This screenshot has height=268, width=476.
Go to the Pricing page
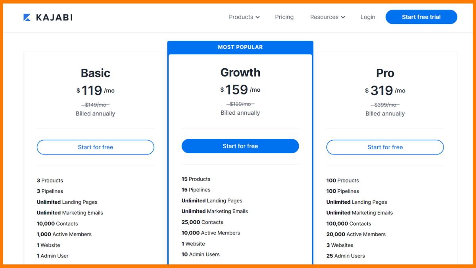(284, 17)
